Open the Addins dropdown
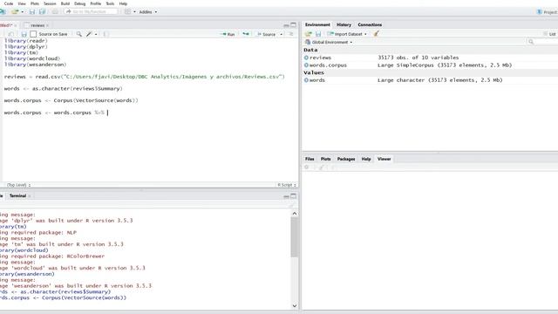558x314 pixels. 148,11
